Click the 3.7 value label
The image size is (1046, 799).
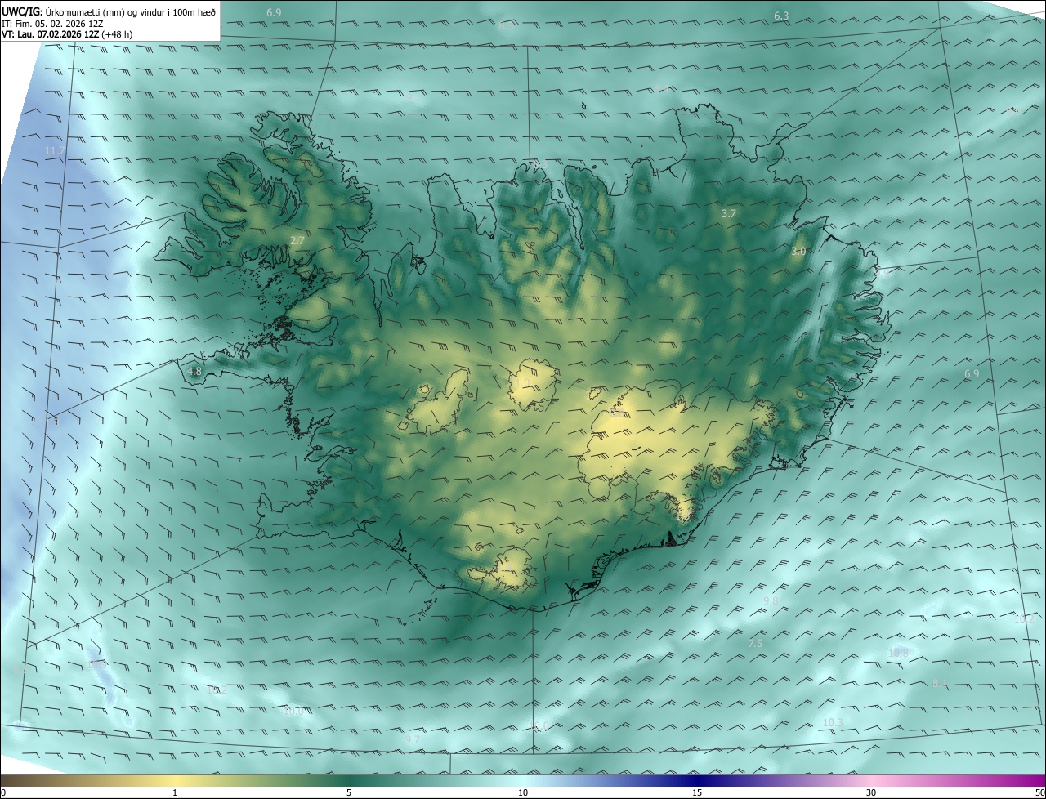point(729,213)
